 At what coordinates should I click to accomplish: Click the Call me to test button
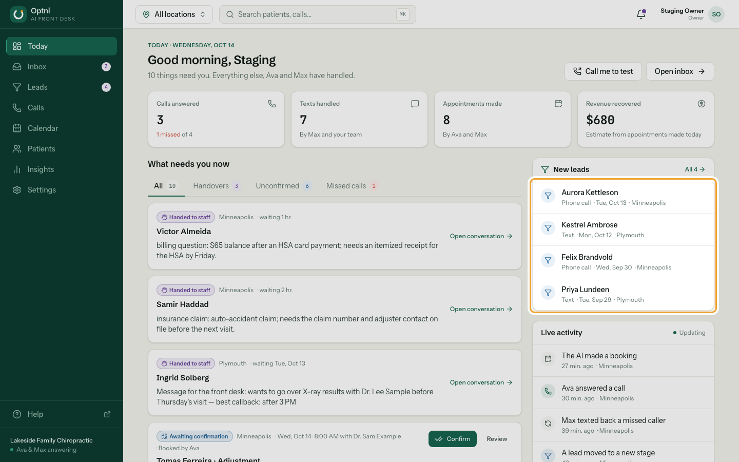coord(603,71)
